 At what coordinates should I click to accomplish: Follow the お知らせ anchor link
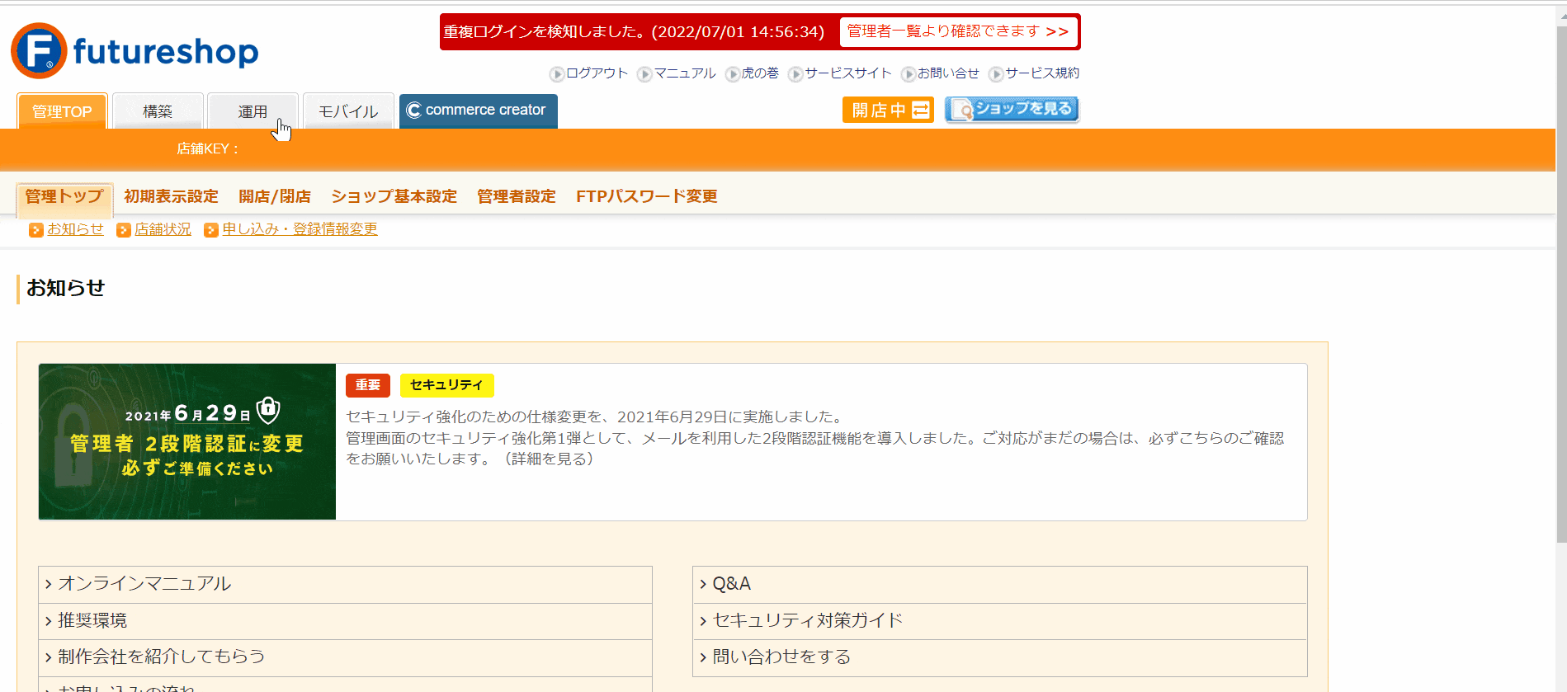coord(75,229)
